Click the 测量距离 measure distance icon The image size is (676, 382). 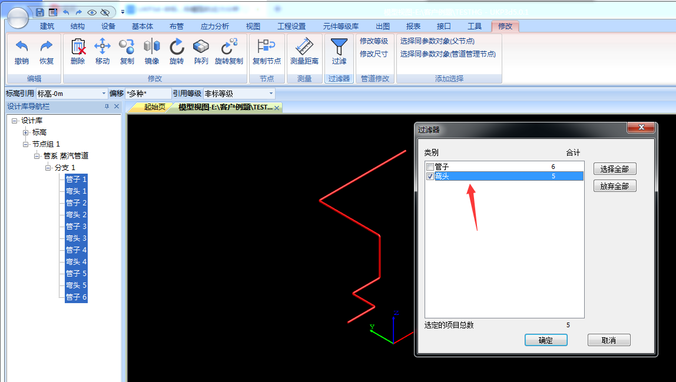(304, 47)
